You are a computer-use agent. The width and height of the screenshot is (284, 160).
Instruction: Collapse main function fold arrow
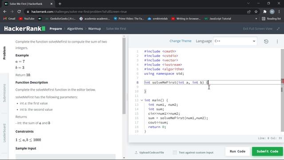[142, 100]
